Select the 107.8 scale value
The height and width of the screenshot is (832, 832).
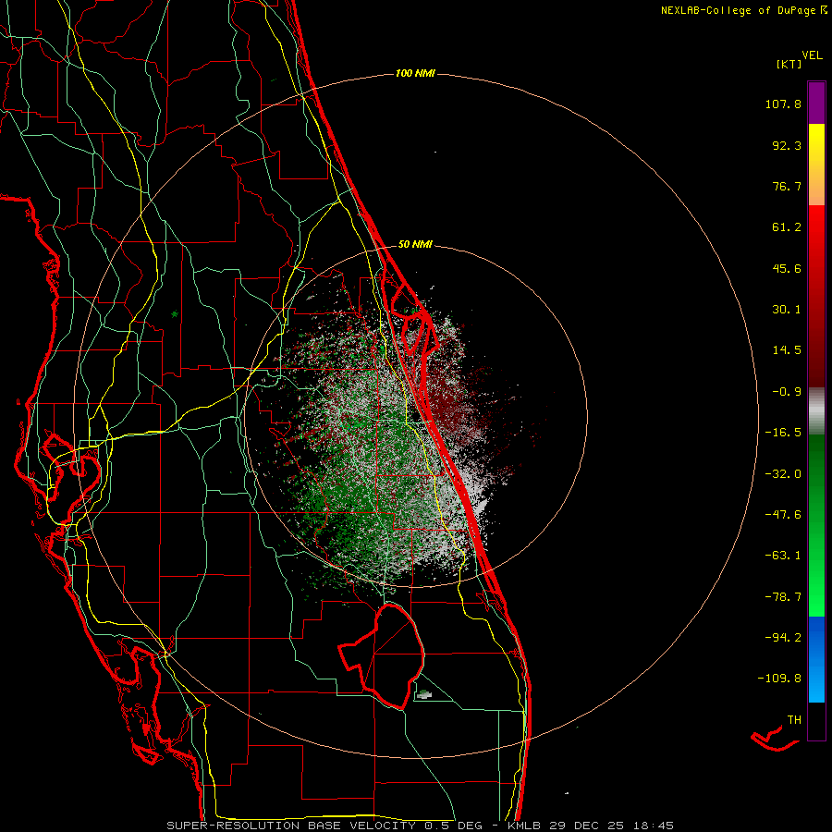pyautogui.click(x=783, y=104)
